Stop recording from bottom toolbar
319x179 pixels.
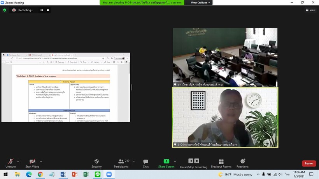196,161
